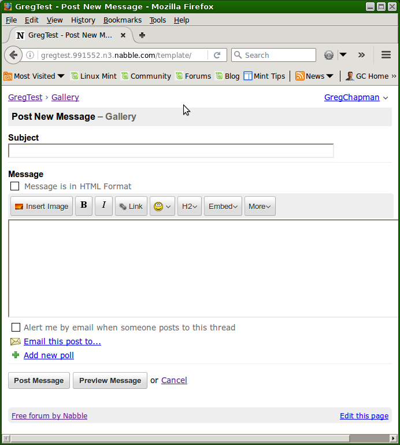Click the Add new poll link

pos(49,355)
